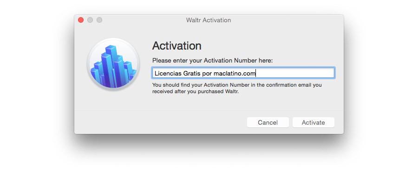Viewport: 418px width, 171px height.
Task: Click the gray zoom window button
Action: (99, 20)
